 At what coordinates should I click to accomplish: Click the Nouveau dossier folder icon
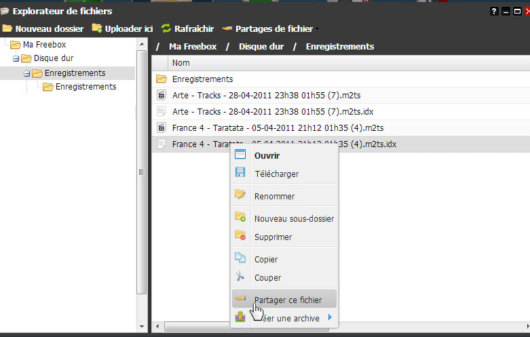7,28
